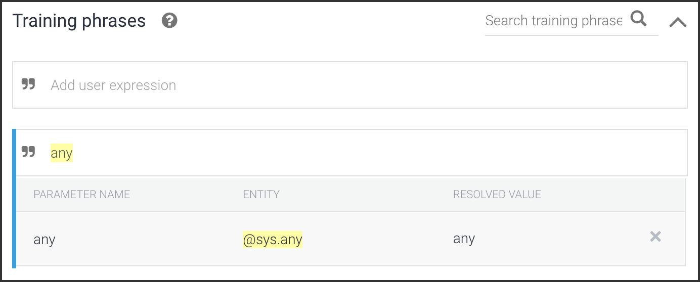Screen dimensions: 700x282
Task: Click the 'any' resolved value cell
Action: pos(464,239)
